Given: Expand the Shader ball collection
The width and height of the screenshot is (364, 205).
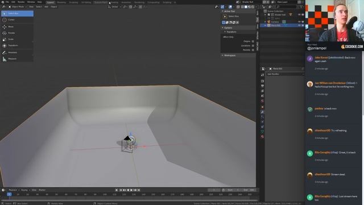Looking at the screenshot, I should (266, 15).
